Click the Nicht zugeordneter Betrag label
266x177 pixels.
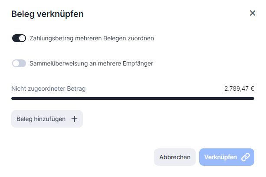tap(48, 88)
